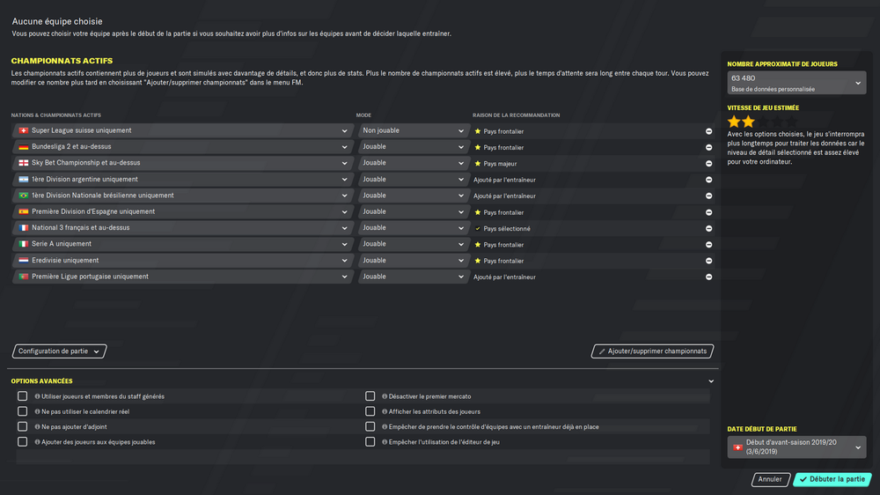Tick Afficher les attributs des joueurs checkbox
Viewport: 880px width, 495px height.
370,411
